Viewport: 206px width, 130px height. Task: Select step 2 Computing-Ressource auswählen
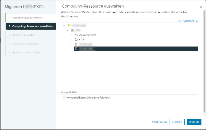pos(31,26)
